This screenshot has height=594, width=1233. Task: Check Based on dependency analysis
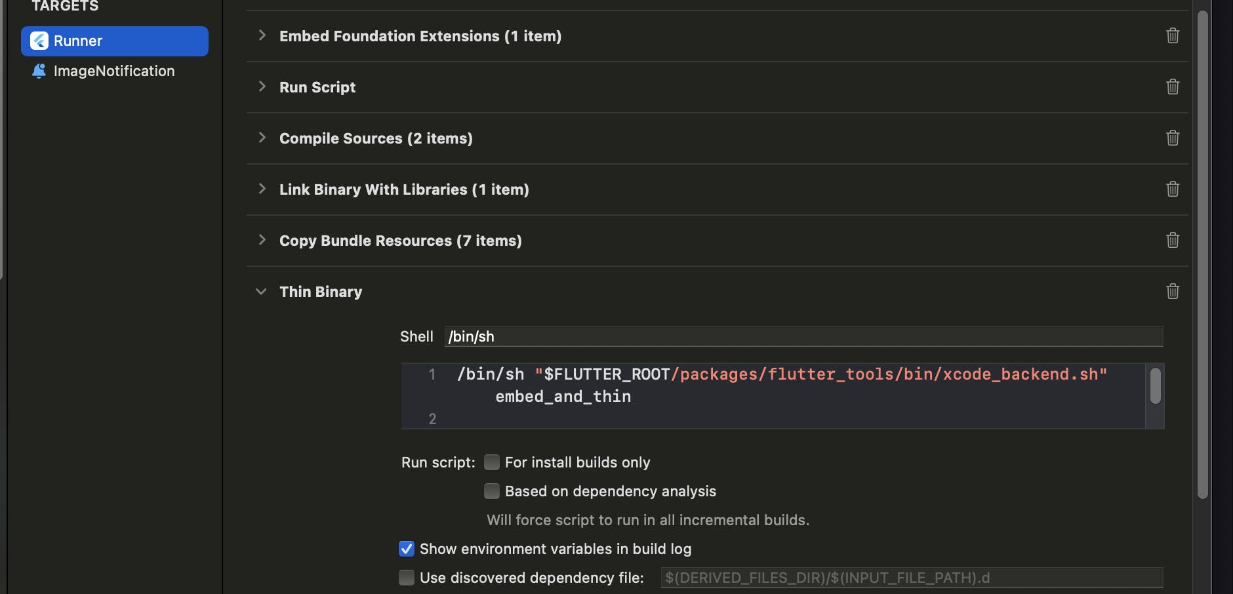(x=492, y=491)
